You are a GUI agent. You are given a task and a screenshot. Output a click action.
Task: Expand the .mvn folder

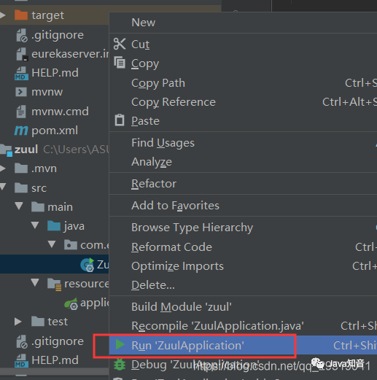tap(3, 168)
